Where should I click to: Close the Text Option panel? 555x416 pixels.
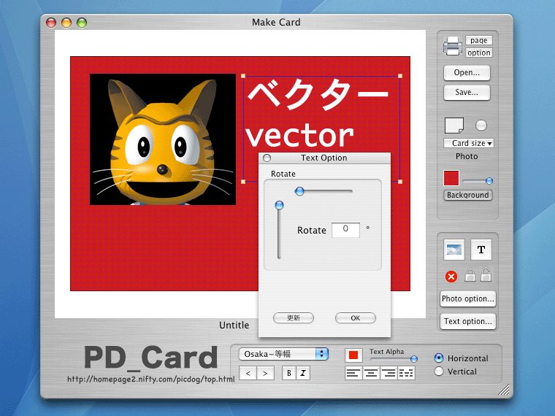[267, 158]
